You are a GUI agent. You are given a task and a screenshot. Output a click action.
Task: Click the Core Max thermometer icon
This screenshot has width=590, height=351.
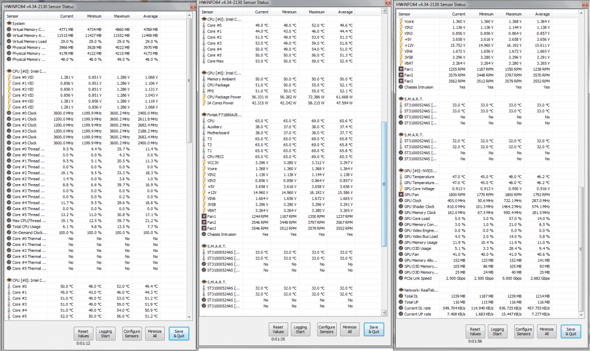204,61
